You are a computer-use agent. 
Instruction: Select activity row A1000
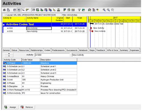(45, 28)
